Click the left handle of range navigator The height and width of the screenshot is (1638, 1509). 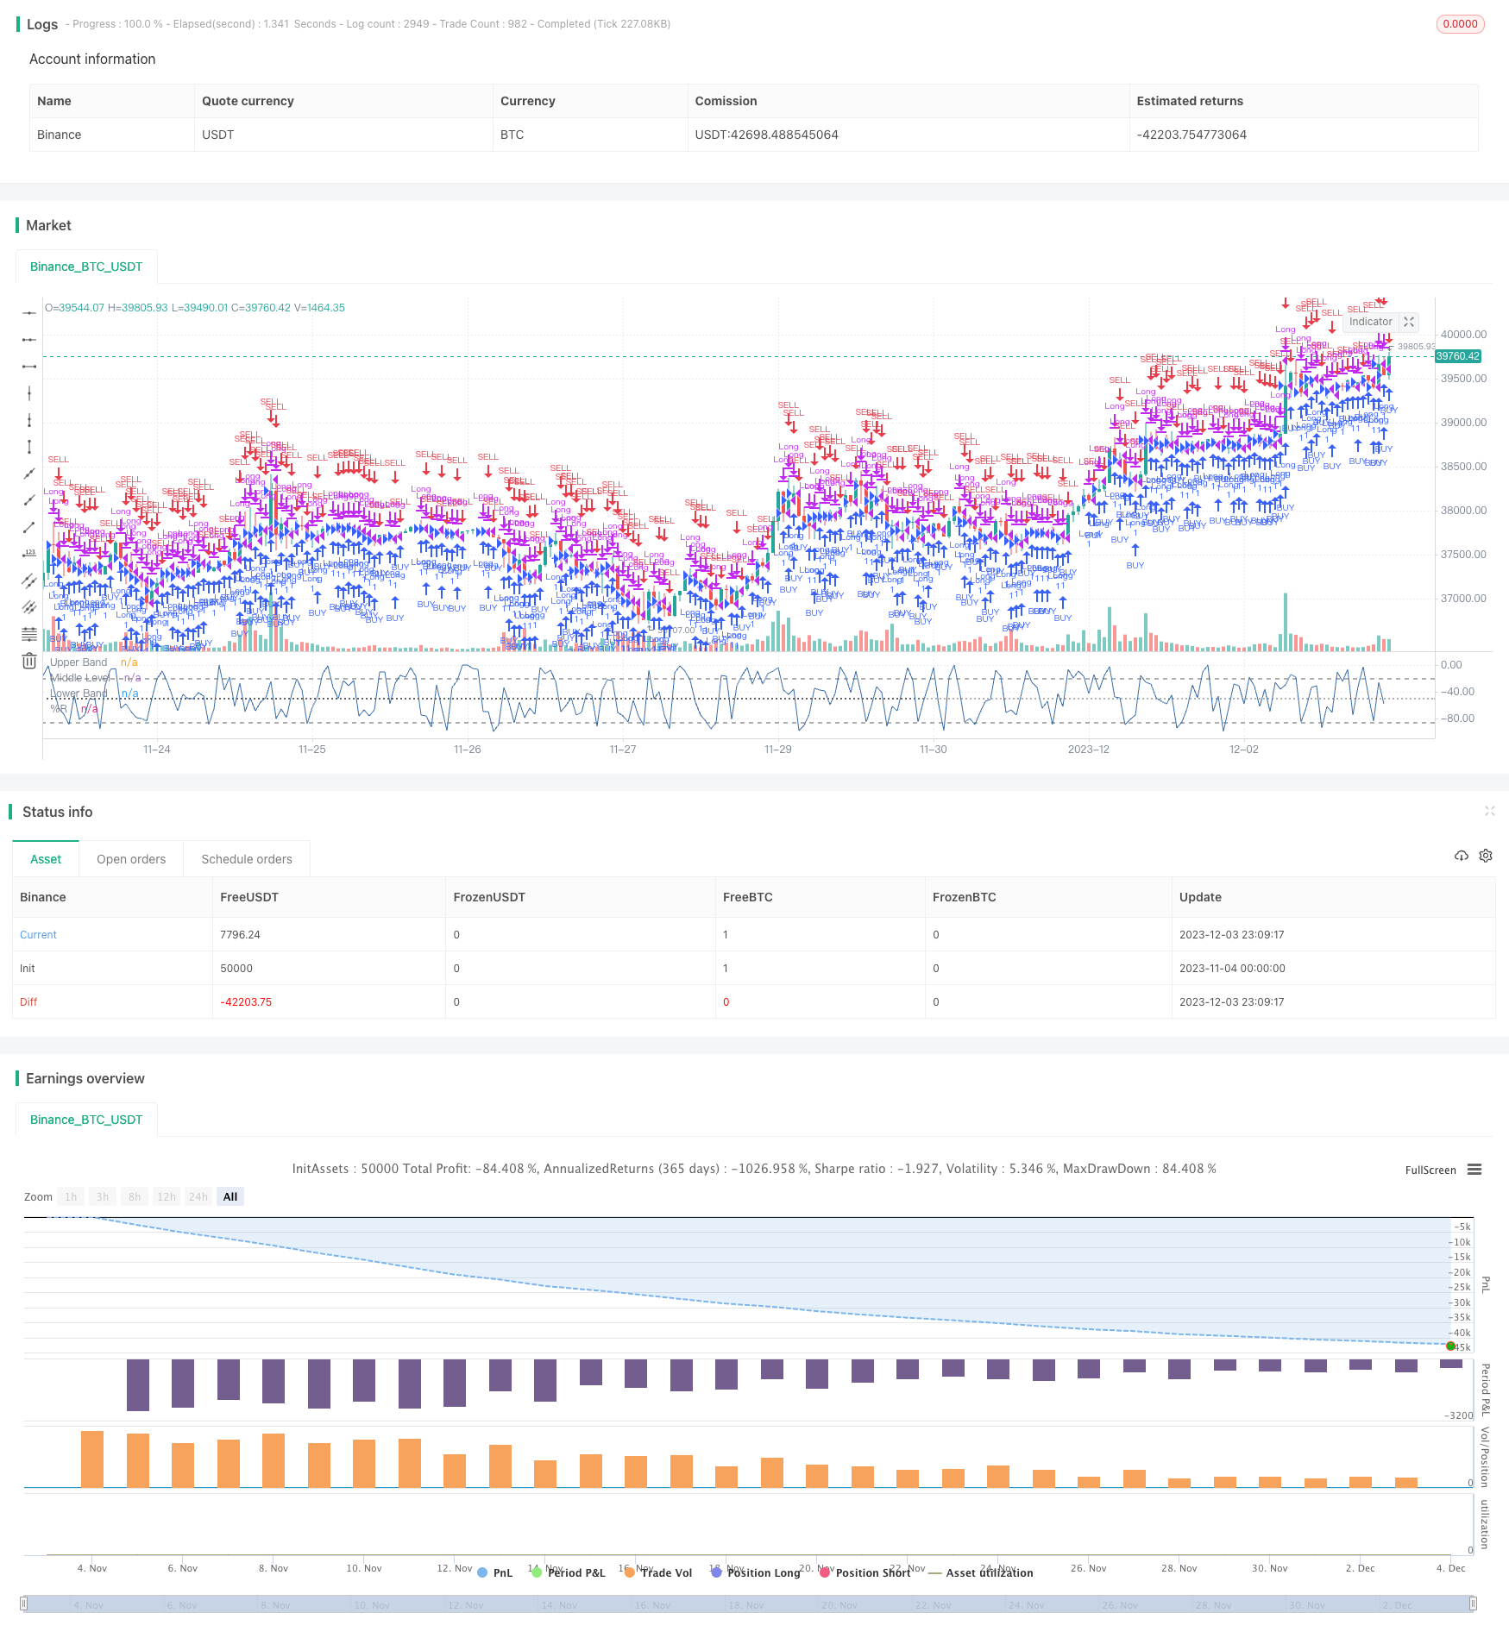[24, 1603]
